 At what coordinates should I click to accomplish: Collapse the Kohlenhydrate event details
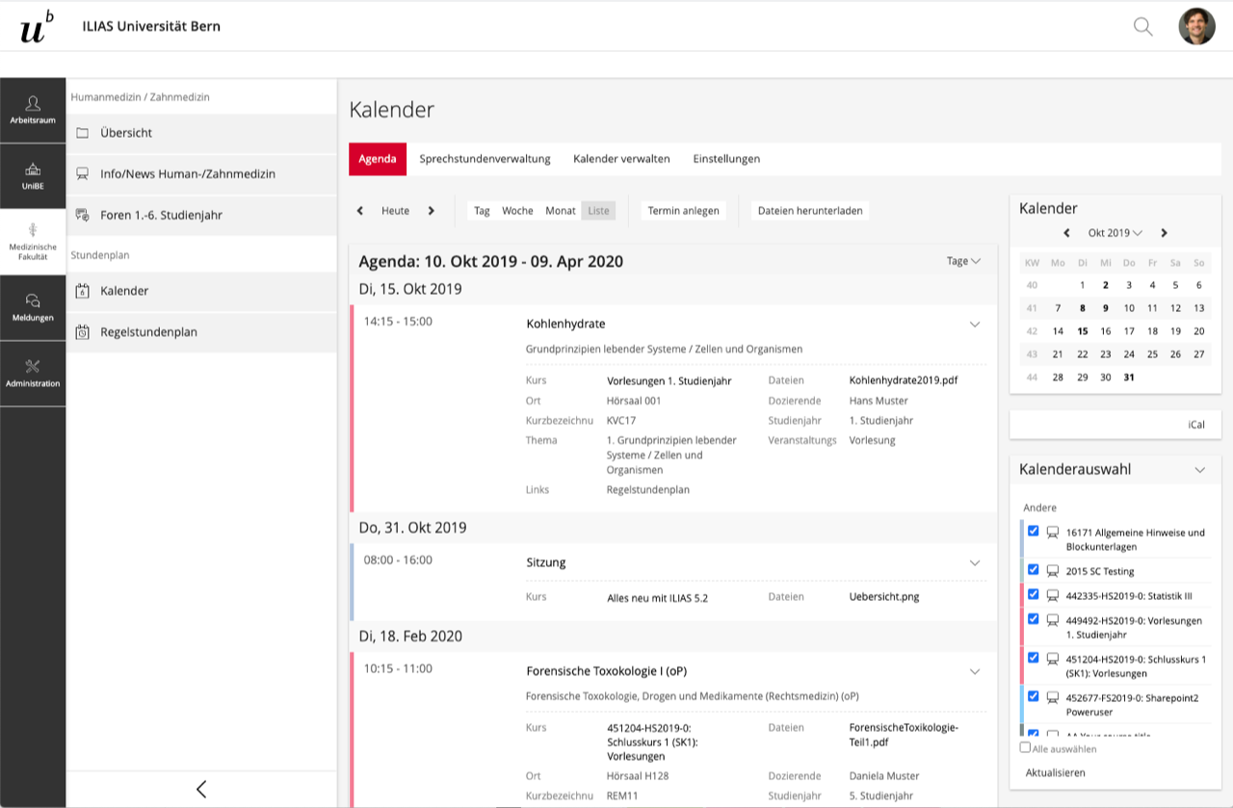[x=974, y=325]
